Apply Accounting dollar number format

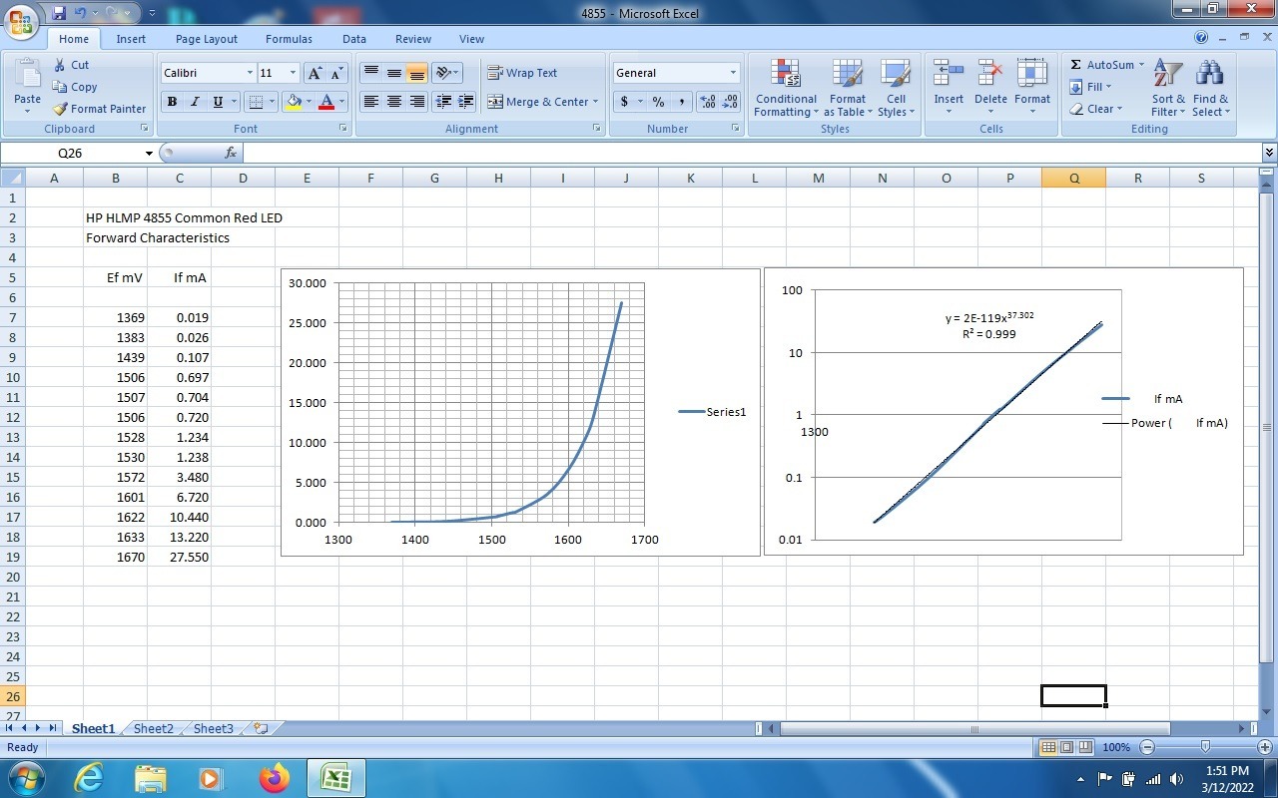624,102
